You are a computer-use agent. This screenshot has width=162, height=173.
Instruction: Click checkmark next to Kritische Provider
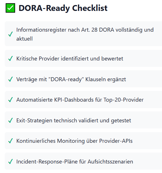[10, 59]
